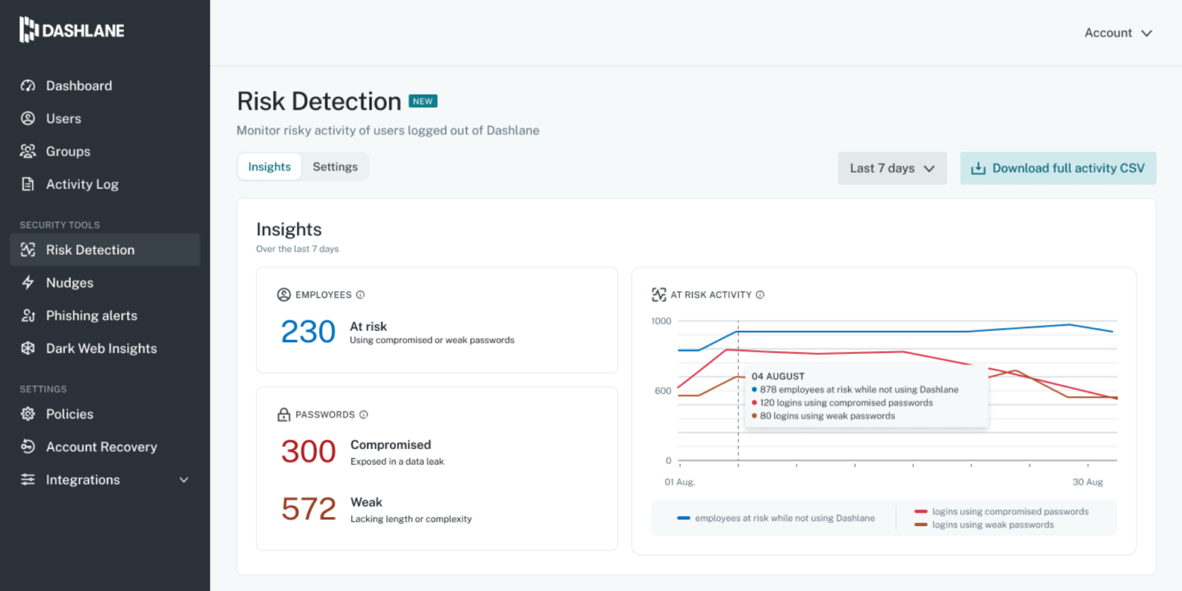The width and height of the screenshot is (1182, 591).
Task: Toggle blue employees at risk legend swatch
Action: (x=683, y=519)
